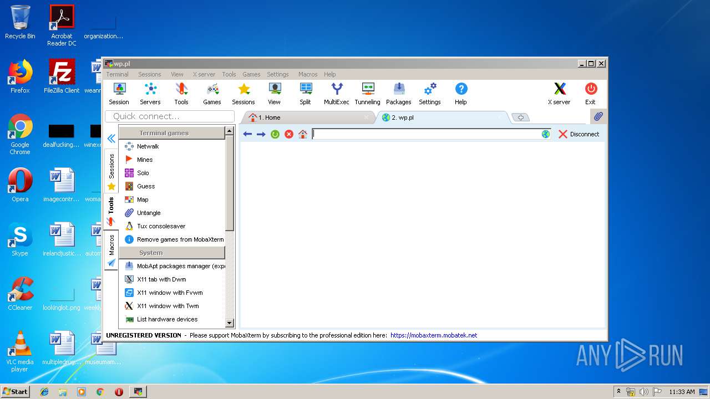Image resolution: width=710 pixels, height=399 pixels.
Task: Select the Sessions vertical sidebar tab
Action: (111, 171)
